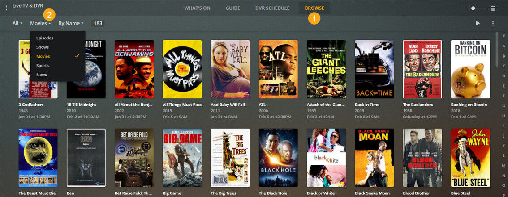Jump to letter D in index
The width and height of the screenshot is (508, 197).
point(504,75)
